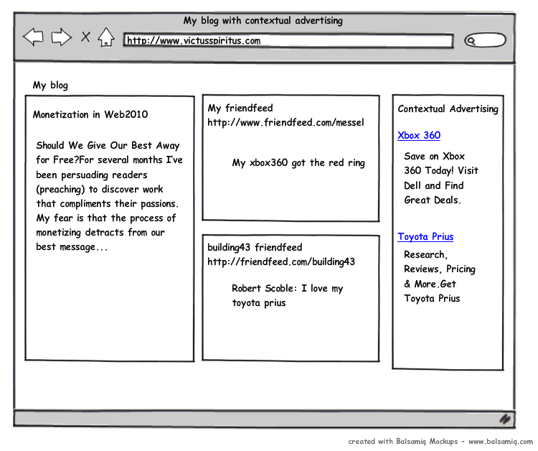Image resolution: width=538 pixels, height=451 pixels.
Task: Click the browser back arrow
Action: coord(33,37)
